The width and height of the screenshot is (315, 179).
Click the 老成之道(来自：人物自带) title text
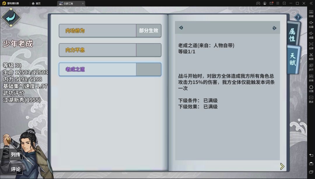tap(206, 45)
